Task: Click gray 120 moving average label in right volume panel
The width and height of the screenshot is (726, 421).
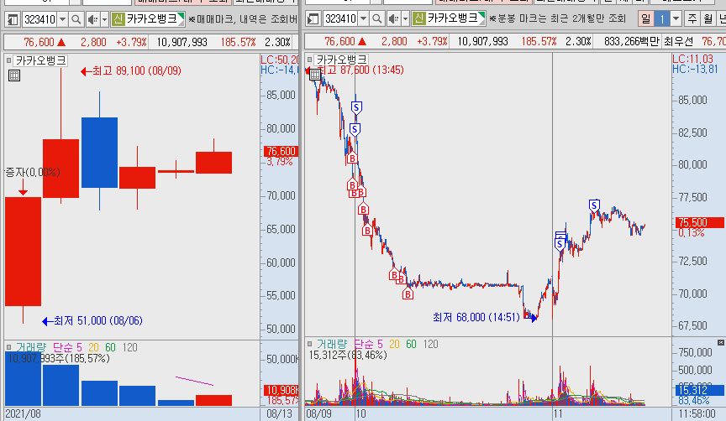Action: point(430,344)
